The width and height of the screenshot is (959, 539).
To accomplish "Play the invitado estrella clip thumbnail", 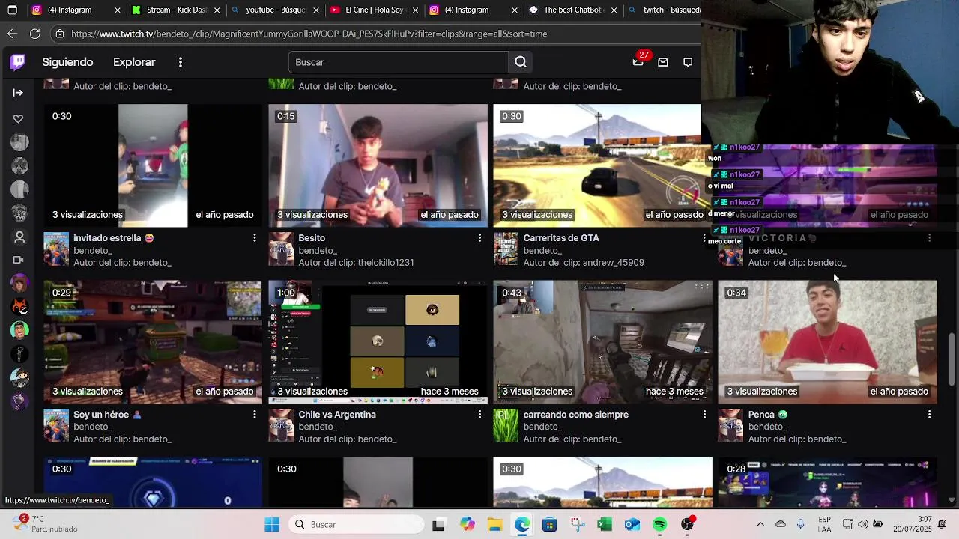I will click(x=153, y=165).
